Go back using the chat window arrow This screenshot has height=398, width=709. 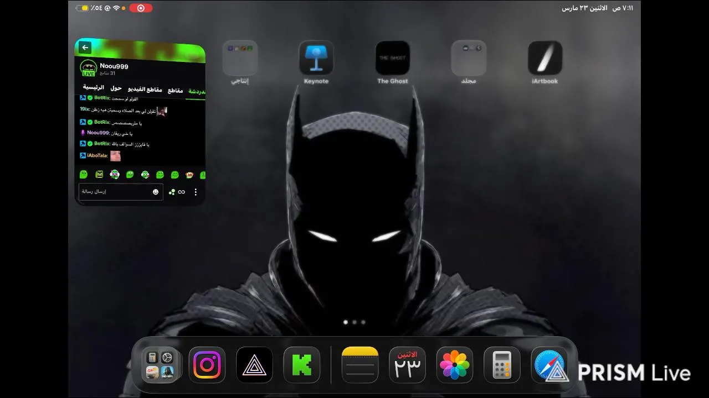(x=85, y=48)
